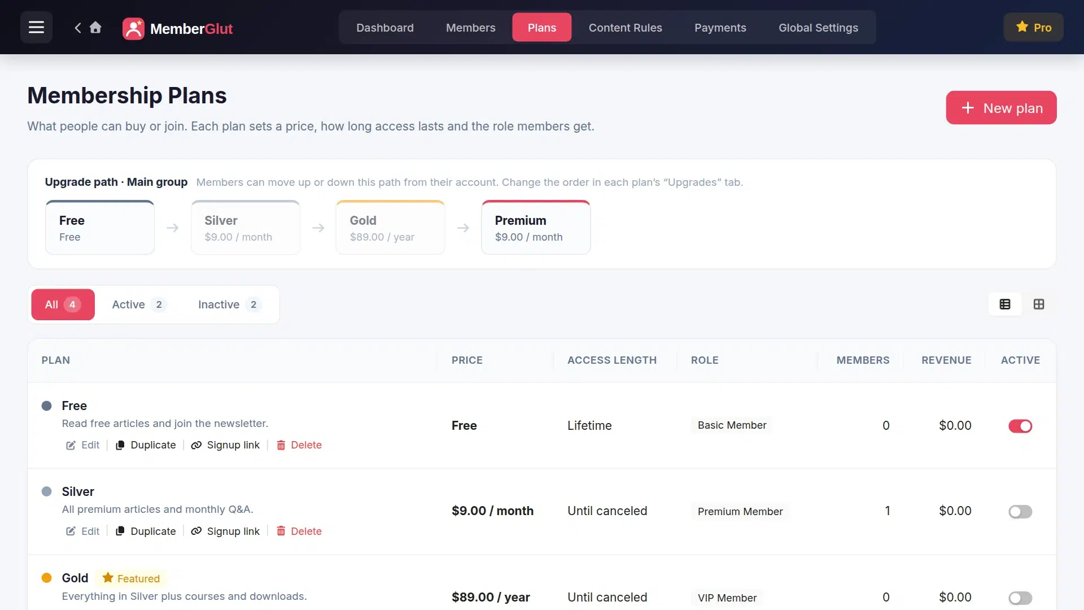The height and width of the screenshot is (610, 1084).
Task: Open the hamburger menu
Action: 36,27
